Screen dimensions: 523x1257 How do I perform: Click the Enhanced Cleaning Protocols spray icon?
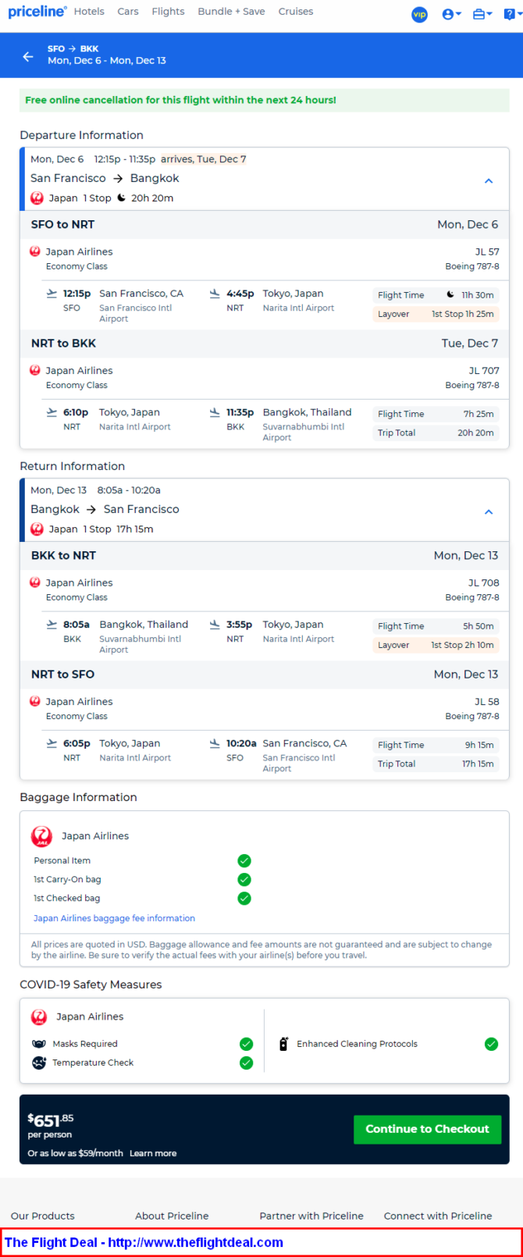click(x=283, y=1044)
